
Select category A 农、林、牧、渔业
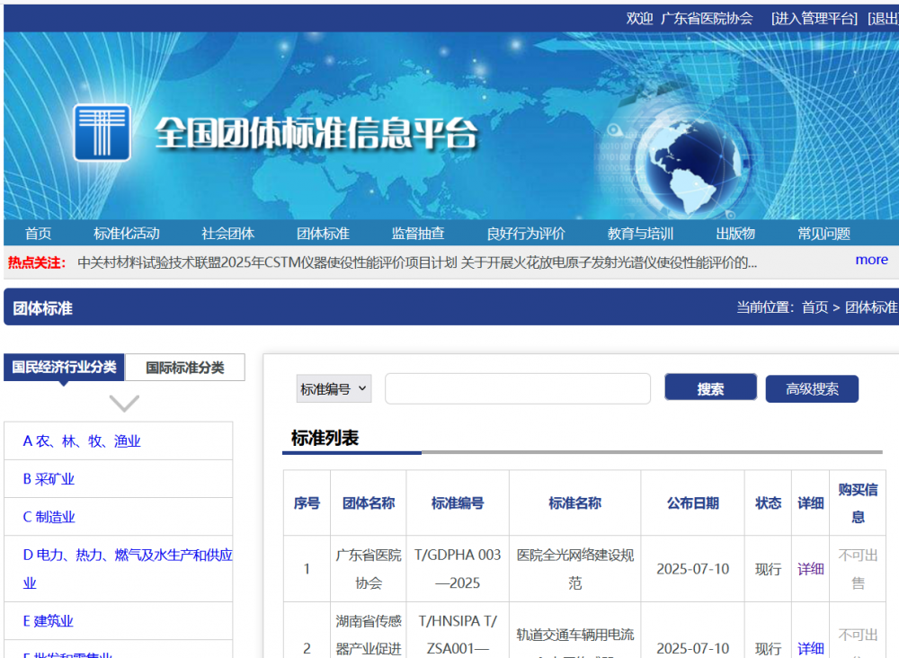[x=82, y=441]
